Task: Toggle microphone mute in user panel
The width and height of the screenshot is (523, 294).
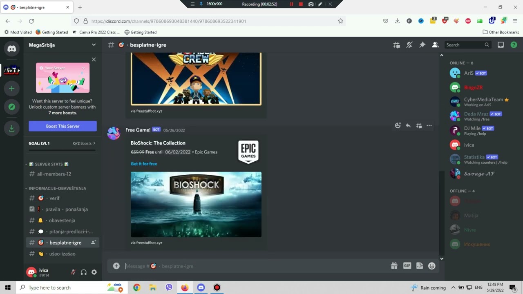Action: pyautogui.click(x=73, y=272)
